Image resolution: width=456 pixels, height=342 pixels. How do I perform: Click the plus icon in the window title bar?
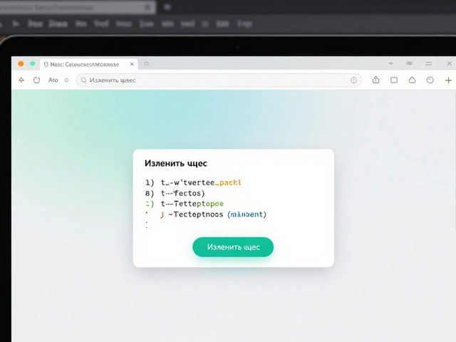(x=391, y=63)
